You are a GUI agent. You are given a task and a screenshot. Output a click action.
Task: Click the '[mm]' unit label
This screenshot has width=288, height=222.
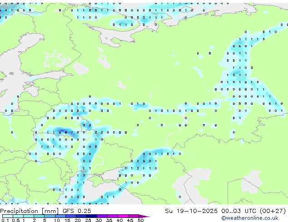click(50, 211)
